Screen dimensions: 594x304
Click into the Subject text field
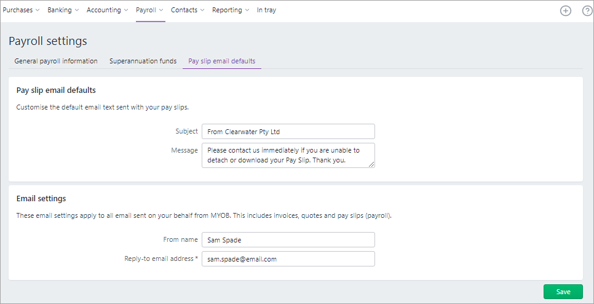(x=288, y=132)
